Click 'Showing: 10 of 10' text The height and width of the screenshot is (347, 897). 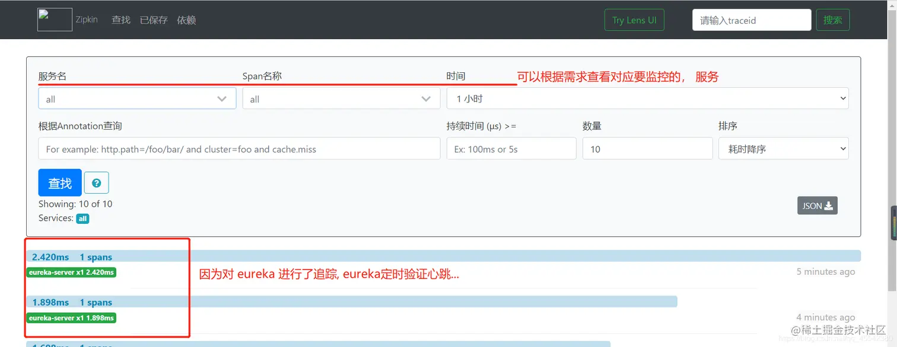75,204
